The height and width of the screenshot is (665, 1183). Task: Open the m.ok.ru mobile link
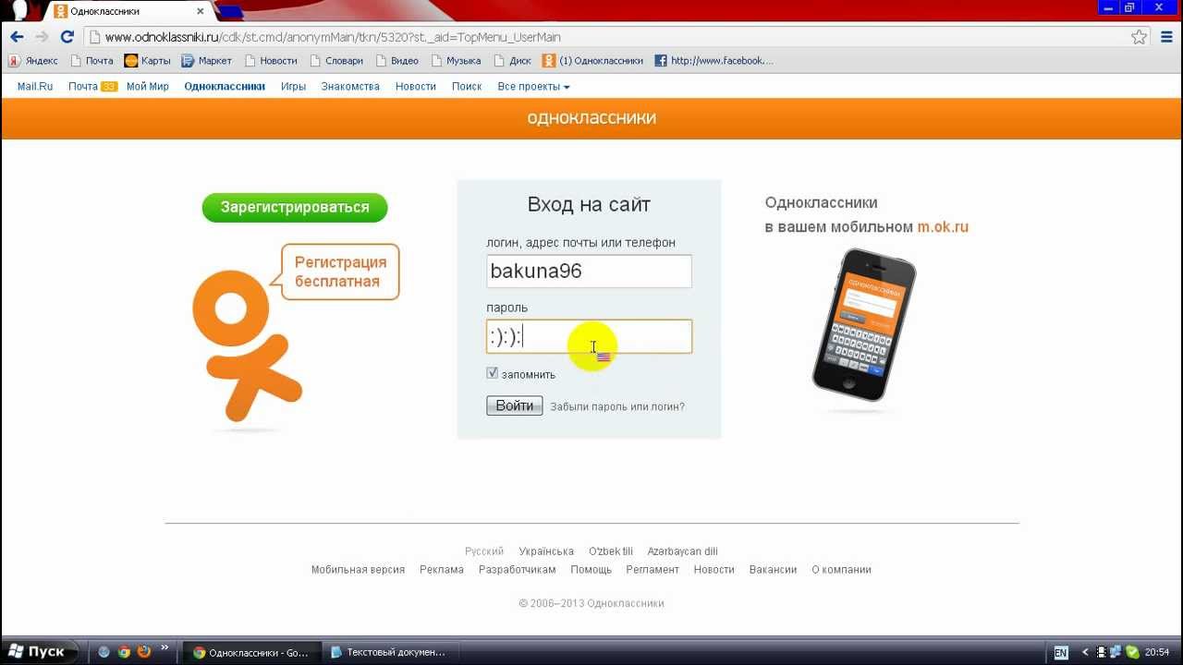click(943, 227)
